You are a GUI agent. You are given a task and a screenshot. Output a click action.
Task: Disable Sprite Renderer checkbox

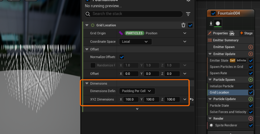tap(251, 125)
